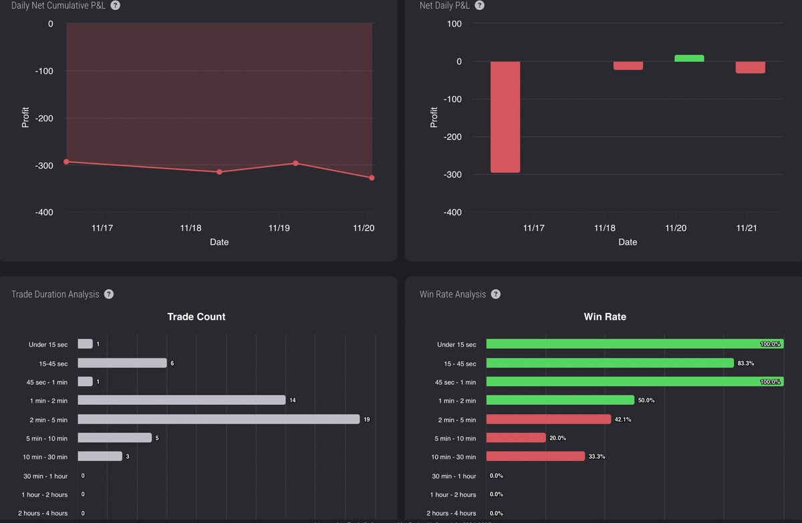Image resolution: width=802 pixels, height=523 pixels.
Task: Click the 50.0% win rate value label
Action: click(x=646, y=400)
